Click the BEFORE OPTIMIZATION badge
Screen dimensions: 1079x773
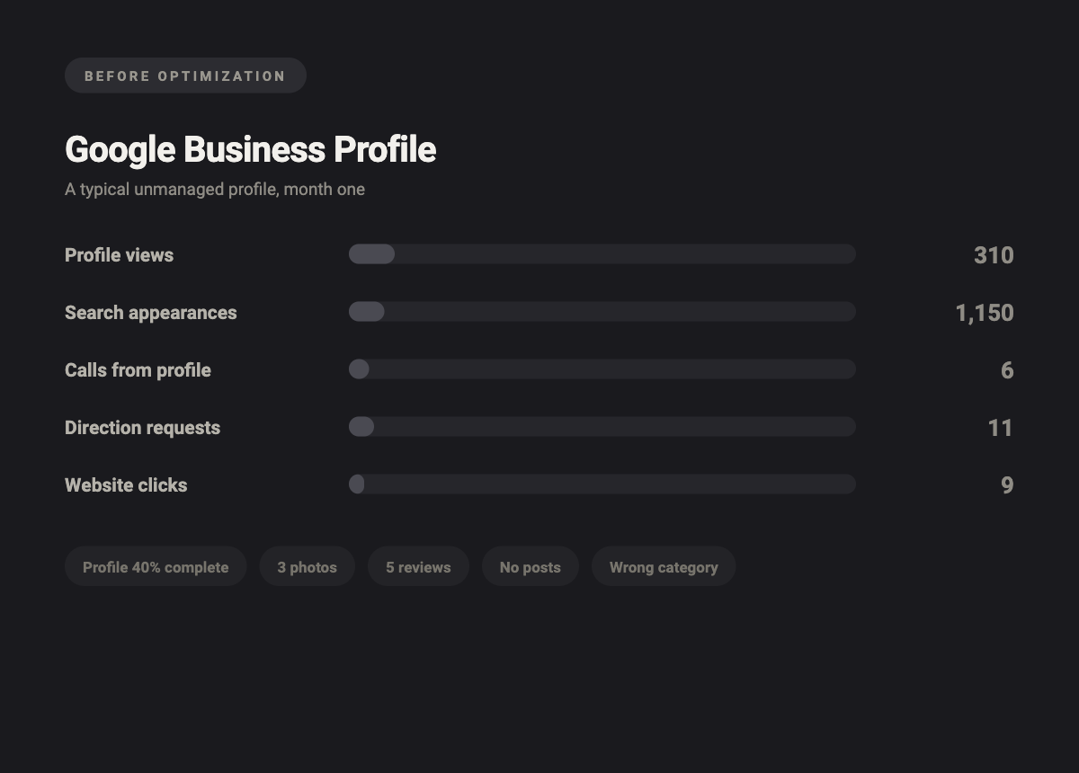click(185, 76)
